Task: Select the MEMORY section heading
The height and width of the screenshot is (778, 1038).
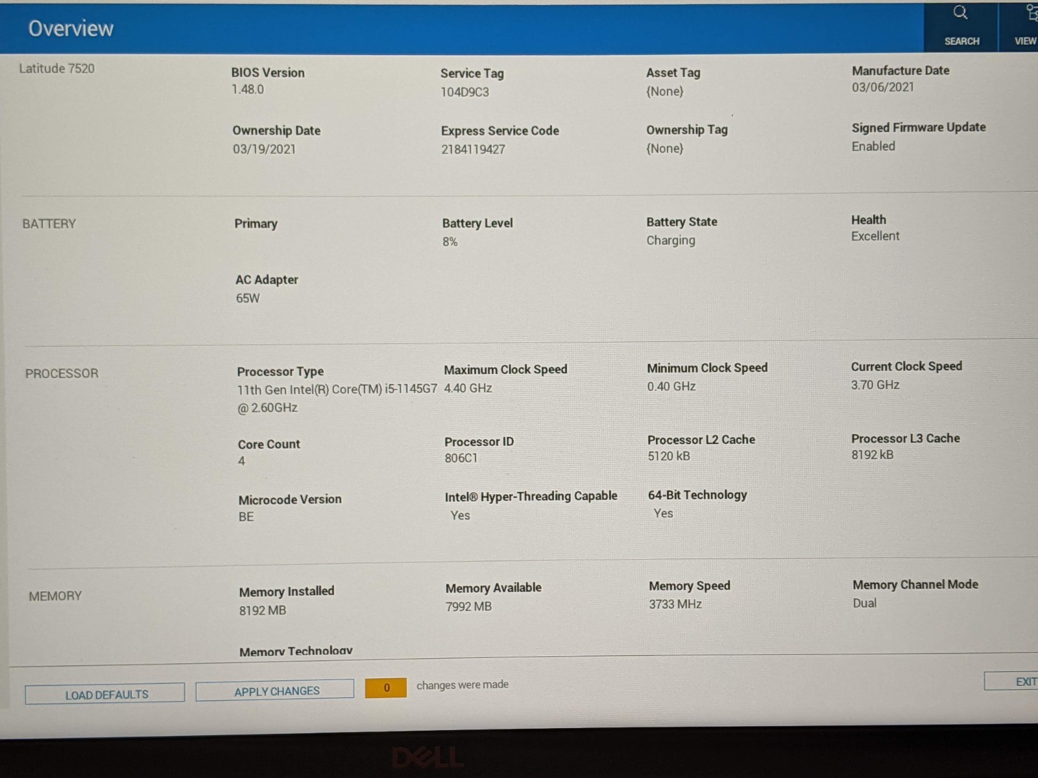Action: (x=55, y=596)
